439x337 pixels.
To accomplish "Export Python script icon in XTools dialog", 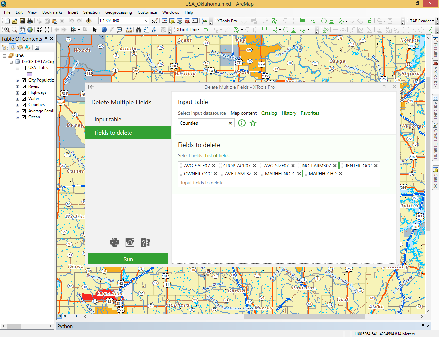I will pos(115,242).
